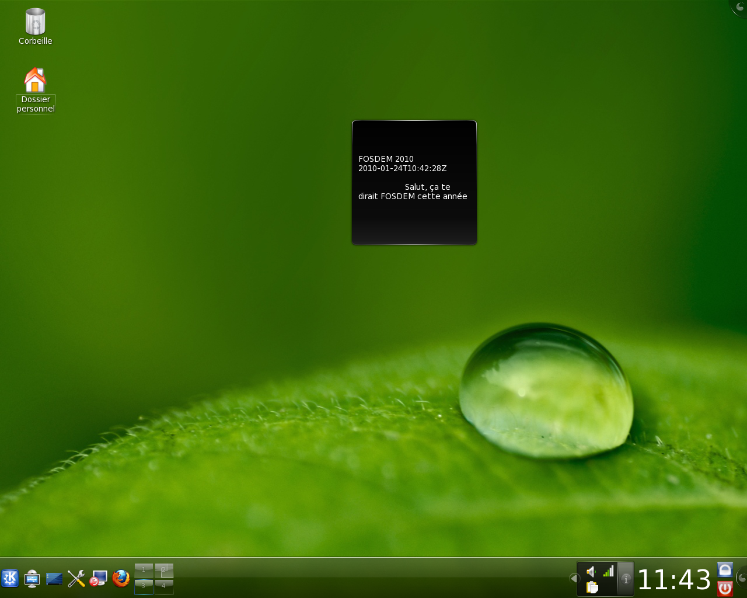Viewport: 747px width, 598px height.
Task: Click the 11:43 digital clock
Action: 674,580
